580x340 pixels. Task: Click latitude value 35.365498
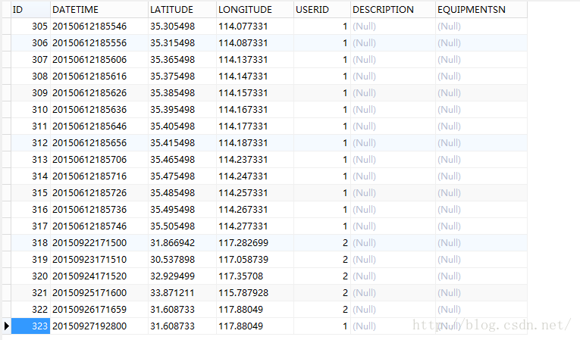pyautogui.click(x=182, y=60)
